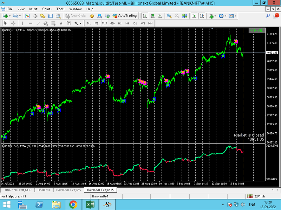Switch to the BANKNIFTY#,M5 chart tab
Viewport: 281px width, 210px height.
[68, 190]
